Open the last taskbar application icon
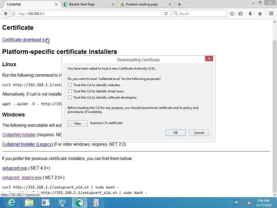Image resolution: width=277 pixels, height=208 pixels. (x=96, y=203)
